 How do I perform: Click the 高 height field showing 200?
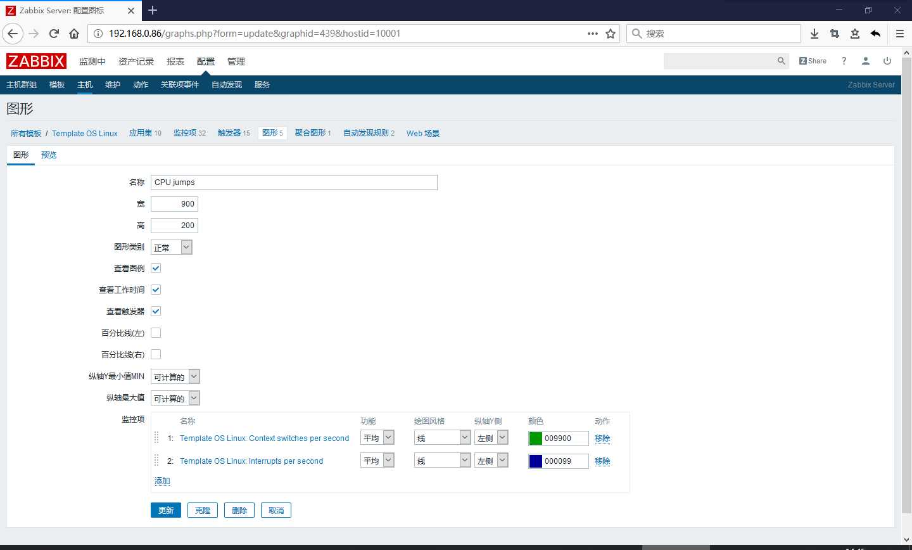point(175,226)
